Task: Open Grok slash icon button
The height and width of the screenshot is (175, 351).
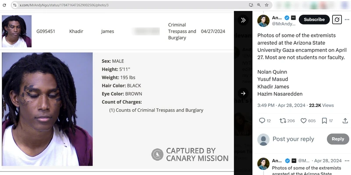Action: (337, 20)
